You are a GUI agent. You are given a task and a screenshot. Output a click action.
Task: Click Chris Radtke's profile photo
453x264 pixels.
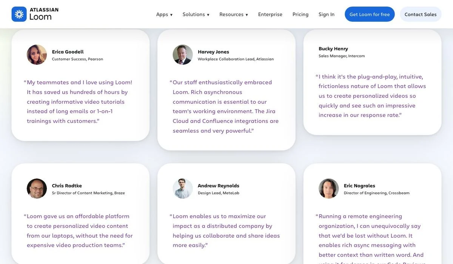pyautogui.click(x=37, y=189)
